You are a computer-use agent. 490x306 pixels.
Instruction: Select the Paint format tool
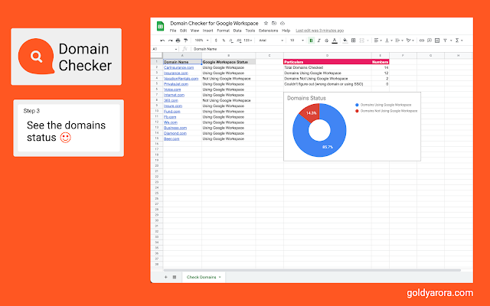click(185, 41)
